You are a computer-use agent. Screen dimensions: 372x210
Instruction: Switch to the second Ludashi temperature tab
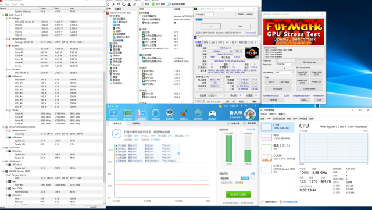tap(135, 123)
